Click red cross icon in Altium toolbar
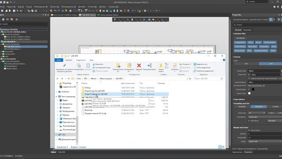The height and width of the screenshot is (159, 282). pos(125,11)
